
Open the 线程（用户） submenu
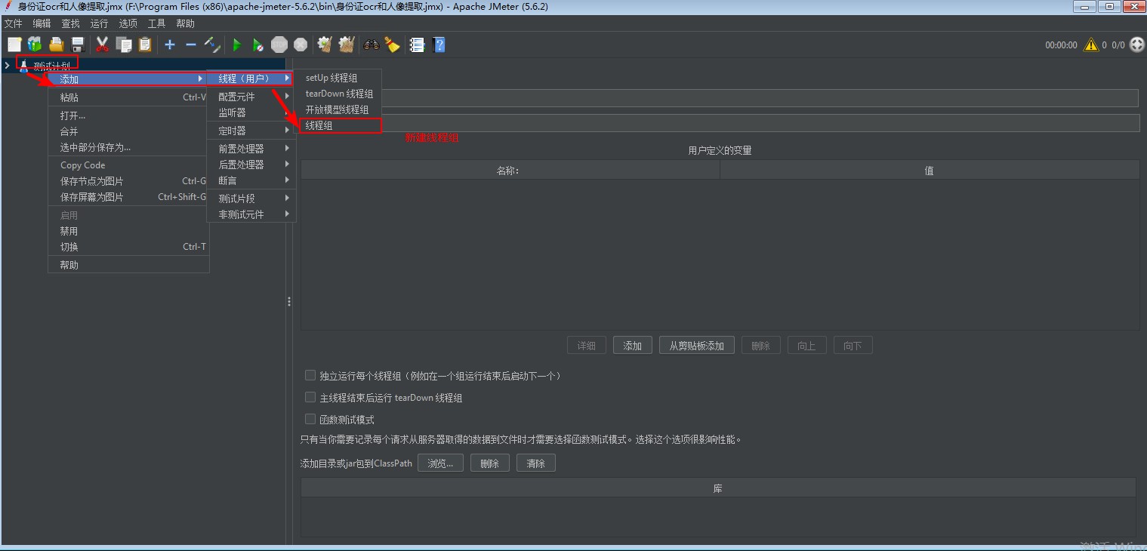251,78
